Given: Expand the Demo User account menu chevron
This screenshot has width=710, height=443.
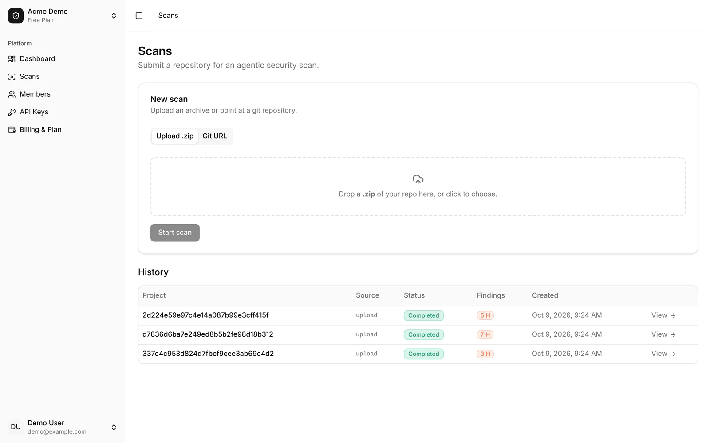Looking at the screenshot, I should (114, 427).
